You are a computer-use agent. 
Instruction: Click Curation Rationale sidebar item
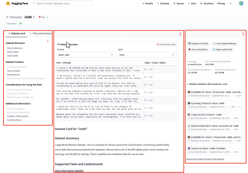pyautogui.click(x=17, y=67)
